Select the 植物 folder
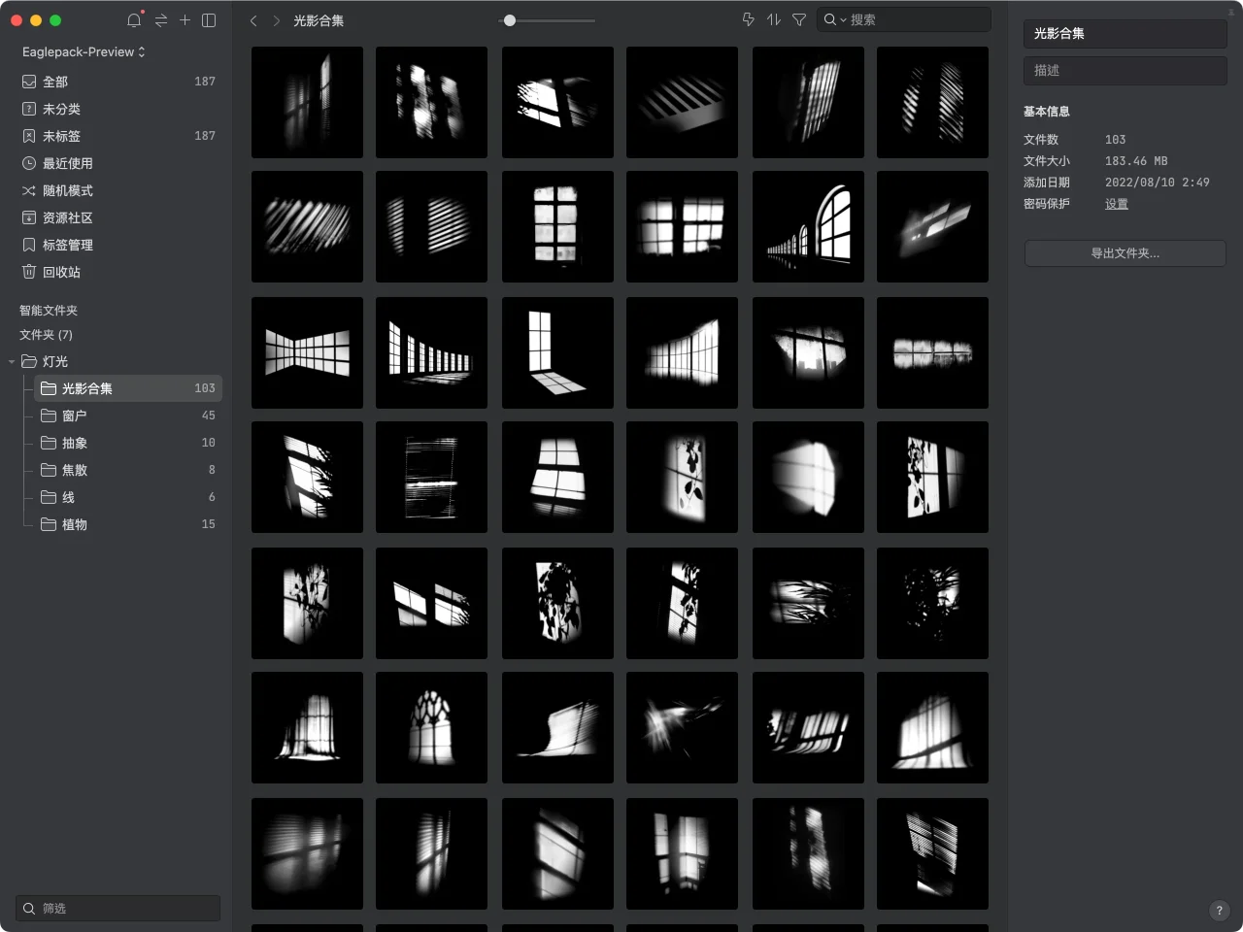Image resolution: width=1243 pixels, height=932 pixels. click(128, 524)
